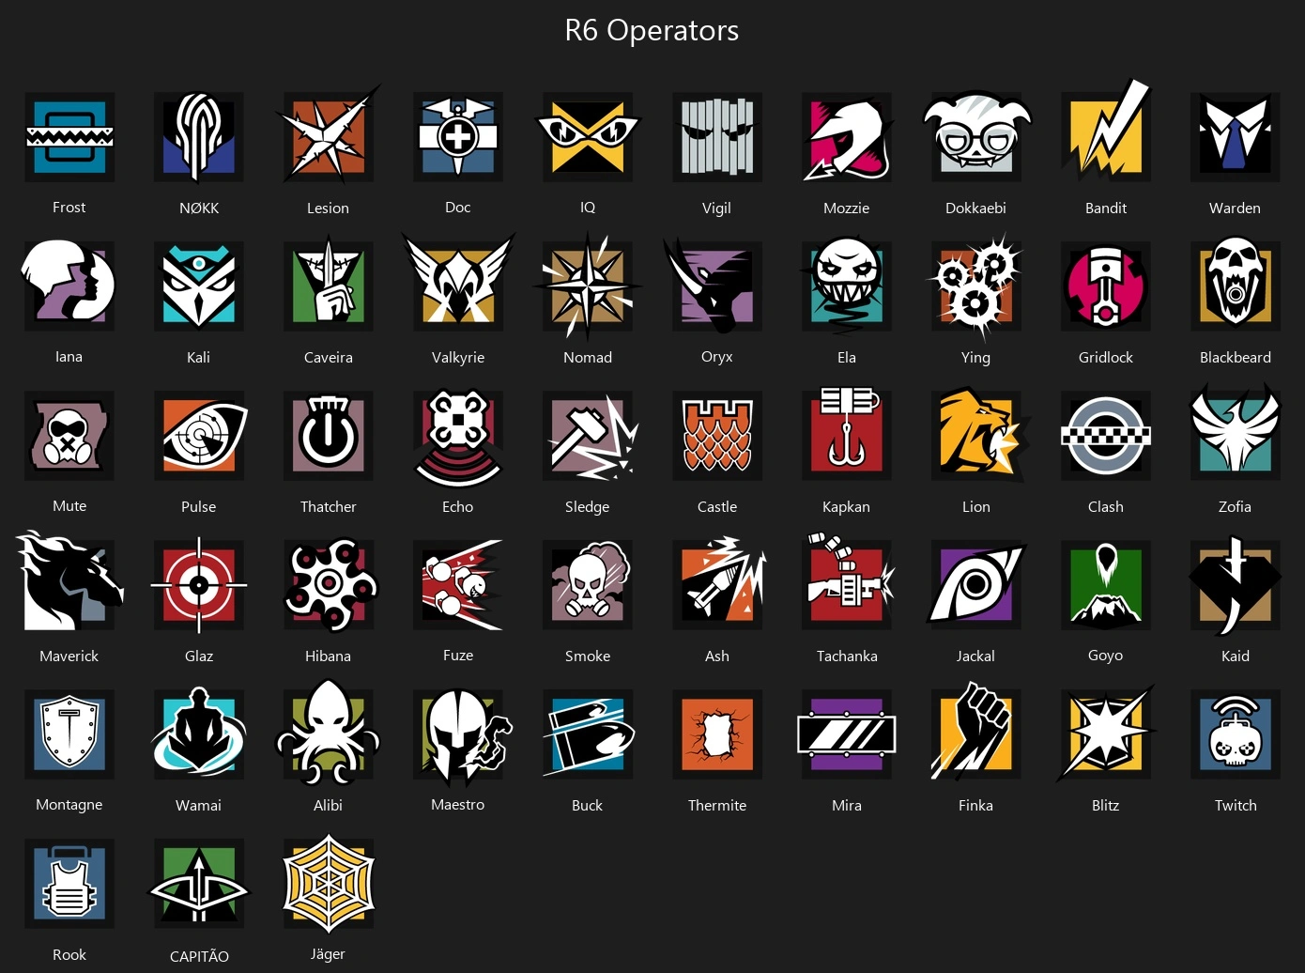The image size is (1305, 973).
Task: Select the Blackbeard skull icon
Action: point(1236,286)
